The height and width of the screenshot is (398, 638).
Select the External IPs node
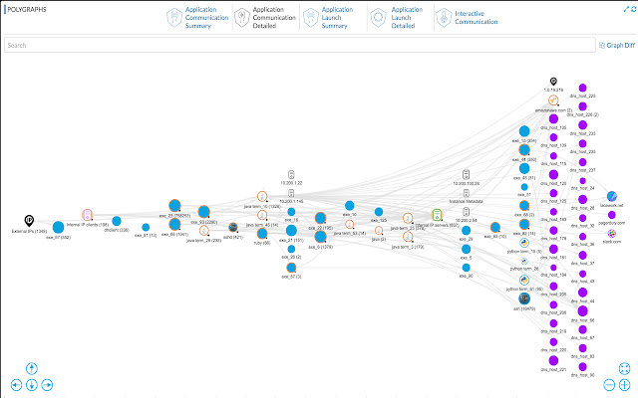click(x=29, y=221)
